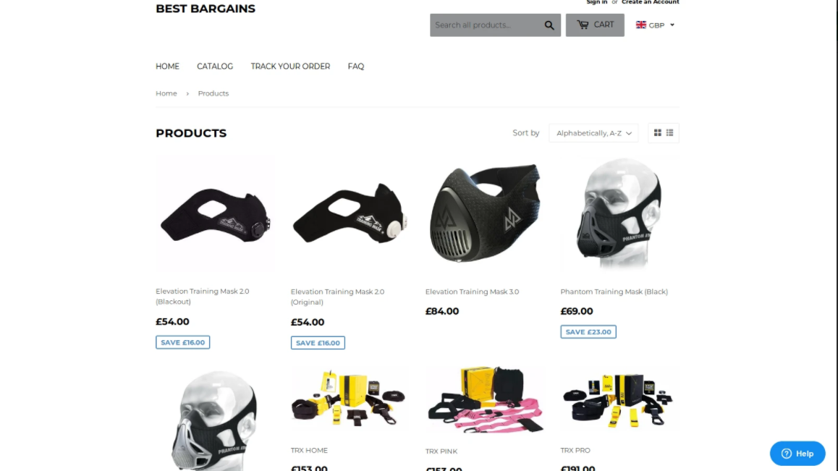Open Elevation Training Mask 2.0 (Blackout) thumbnail
Screen dimensions: 838x471
coord(215,213)
